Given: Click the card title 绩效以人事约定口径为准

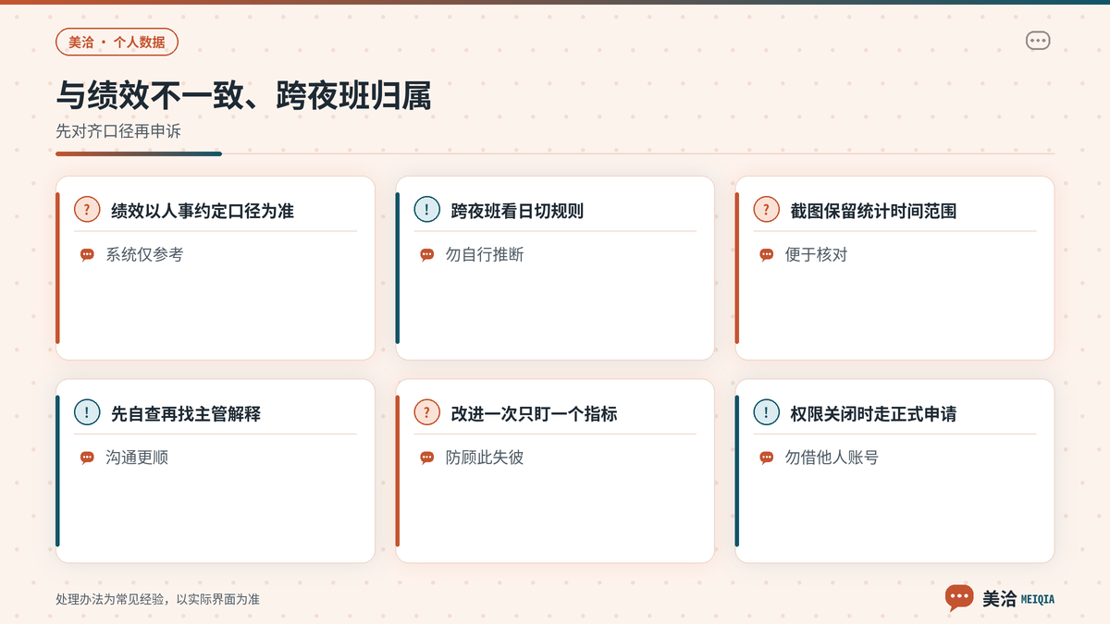Looking at the screenshot, I should [x=203, y=211].
